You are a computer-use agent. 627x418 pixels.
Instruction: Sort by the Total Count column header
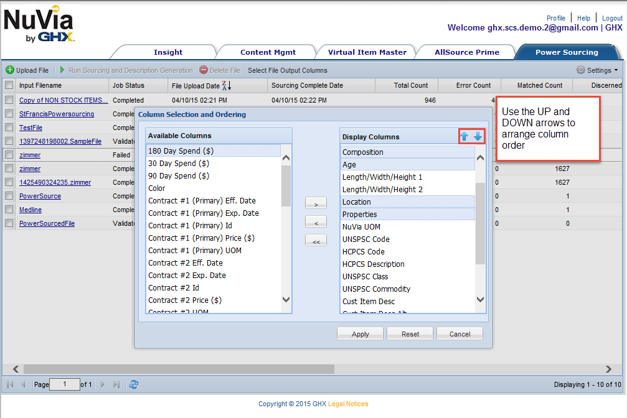(x=407, y=85)
